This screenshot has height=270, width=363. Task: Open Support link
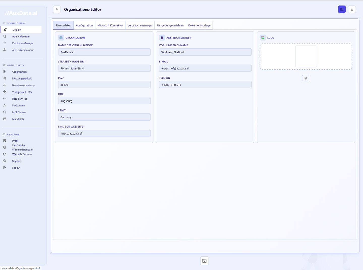[17, 161]
